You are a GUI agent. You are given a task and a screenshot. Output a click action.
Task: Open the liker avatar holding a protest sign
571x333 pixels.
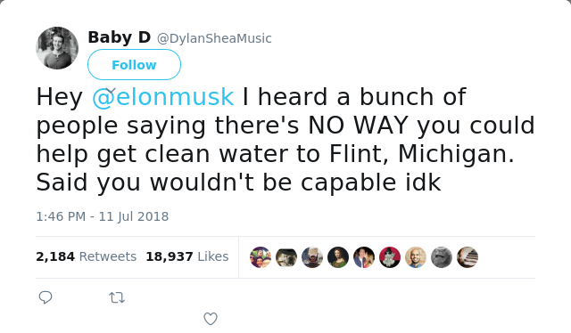point(312,257)
